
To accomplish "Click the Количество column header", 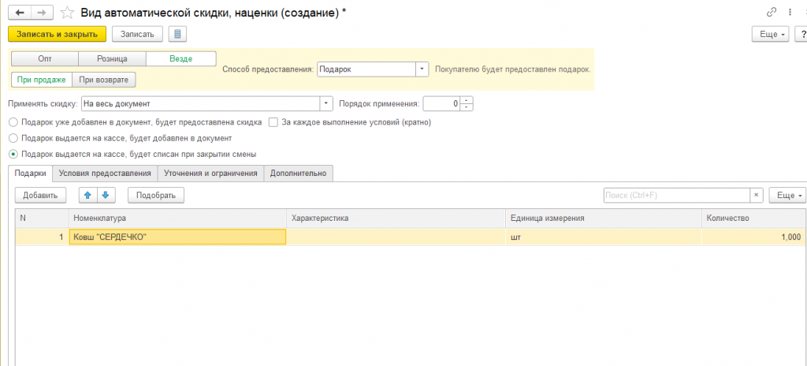I will pyautogui.click(x=754, y=218).
